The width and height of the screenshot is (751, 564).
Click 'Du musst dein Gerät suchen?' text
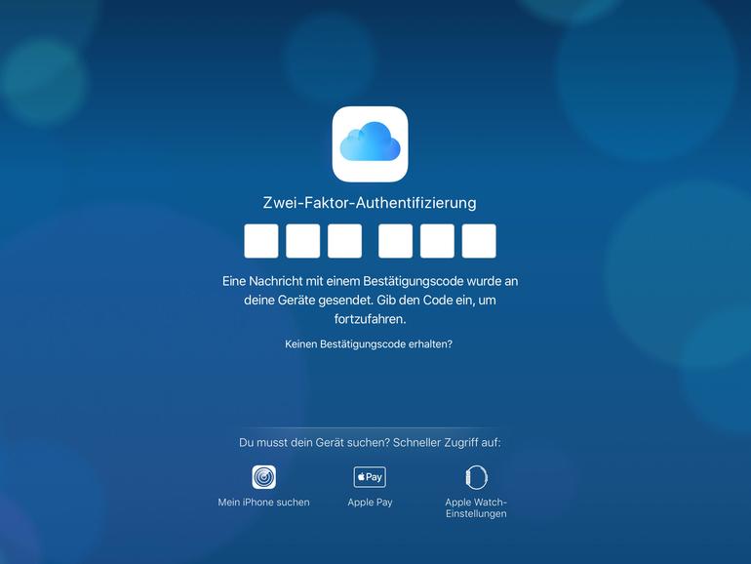tap(315, 442)
